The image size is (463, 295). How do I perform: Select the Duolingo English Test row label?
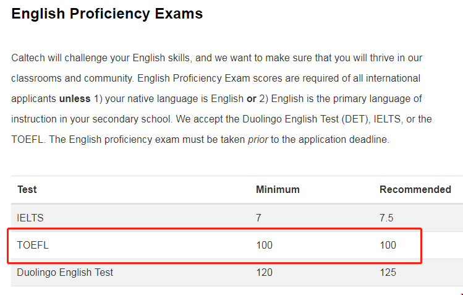coord(65,272)
